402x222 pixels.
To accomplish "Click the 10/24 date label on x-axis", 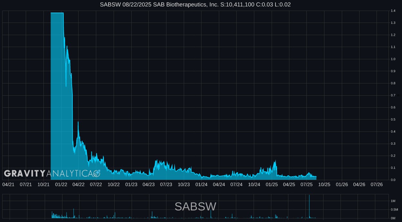I will [x=254, y=184].
